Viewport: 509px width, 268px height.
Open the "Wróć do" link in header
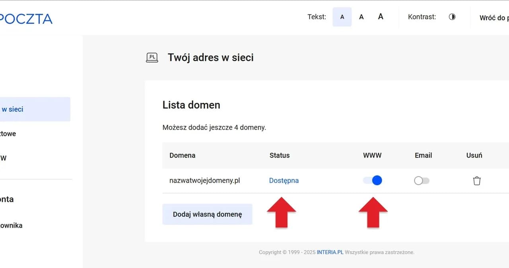pyautogui.click(x=493, y=18)
